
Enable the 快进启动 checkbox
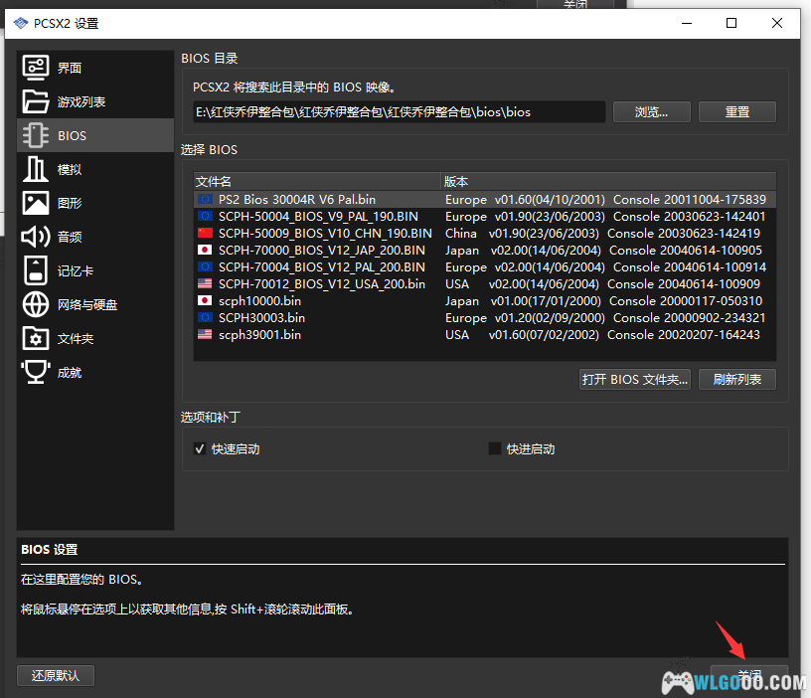495,449
